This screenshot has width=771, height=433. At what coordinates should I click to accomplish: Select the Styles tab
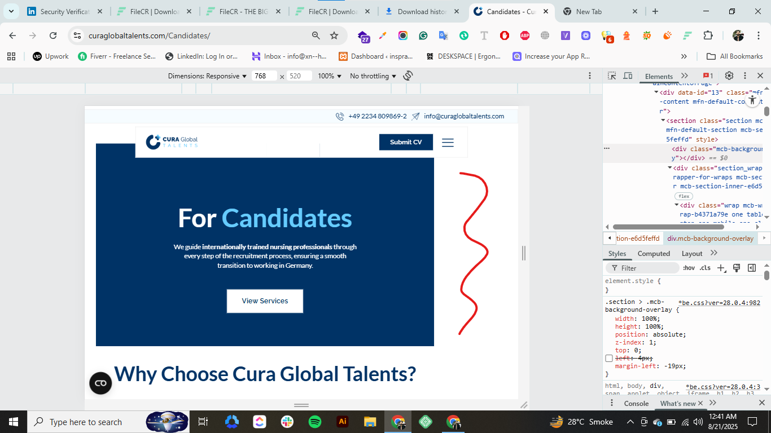(617, 254)
